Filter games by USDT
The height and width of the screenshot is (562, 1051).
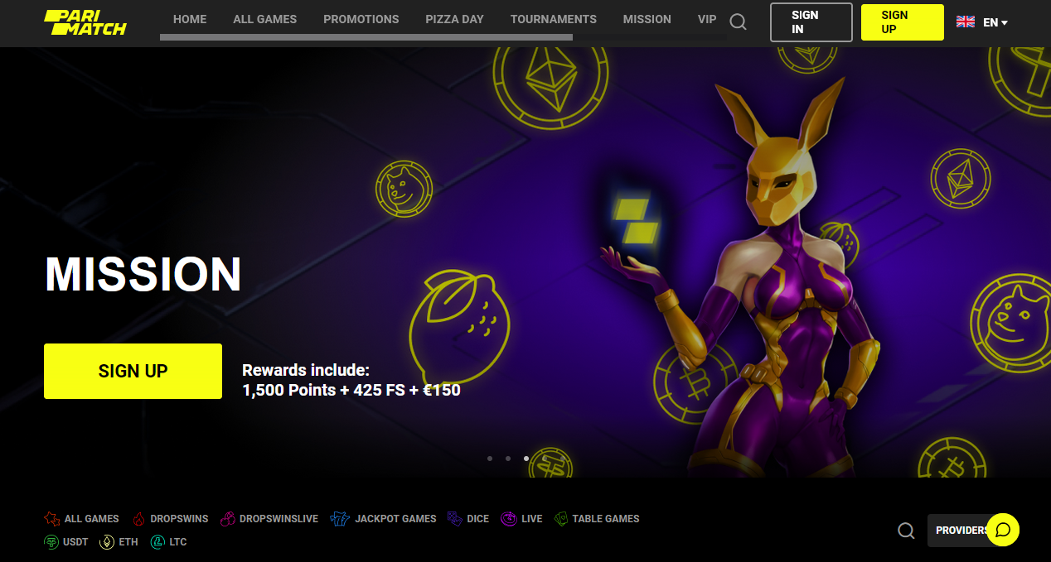[66, 542]
